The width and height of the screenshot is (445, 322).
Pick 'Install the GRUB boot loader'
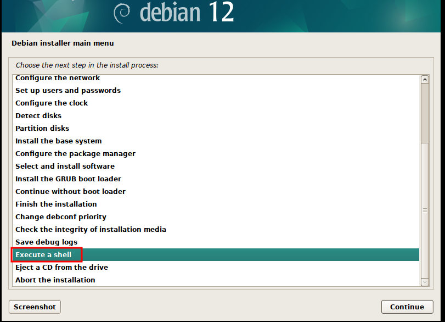click(x=216, y=179)
